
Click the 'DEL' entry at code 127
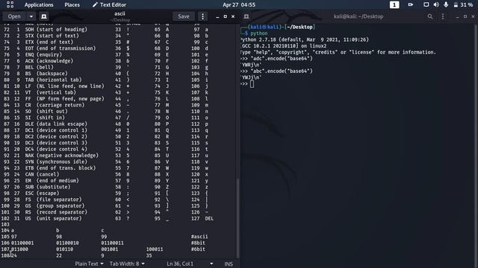point(209,218)
